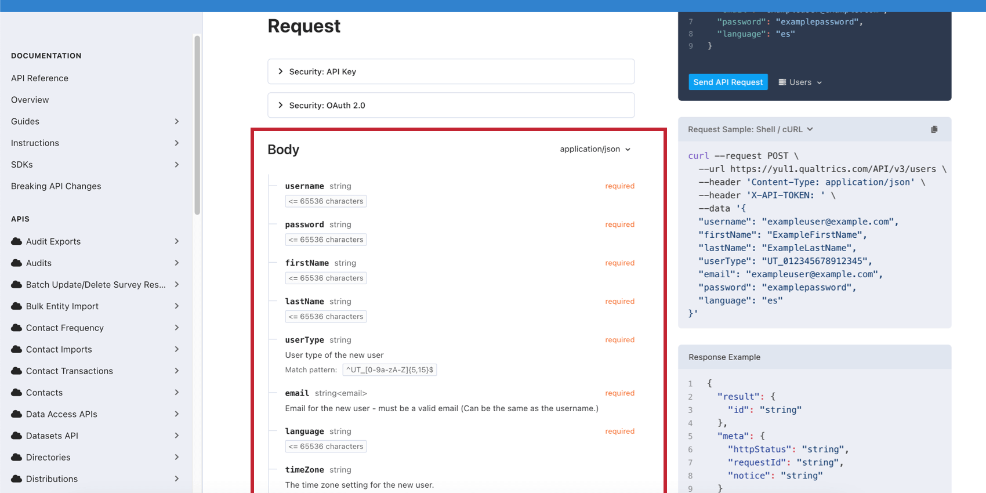Viewport: 986px width, 493px height.
Task: Click the lastName field name
Action: (x=304, y=302)
